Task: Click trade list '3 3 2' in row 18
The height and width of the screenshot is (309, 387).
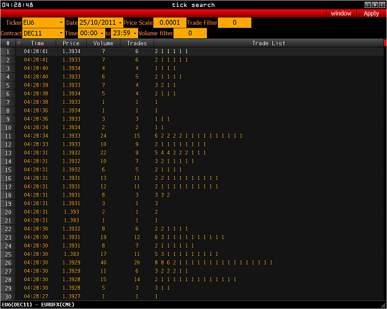Action: click(162, 195)
